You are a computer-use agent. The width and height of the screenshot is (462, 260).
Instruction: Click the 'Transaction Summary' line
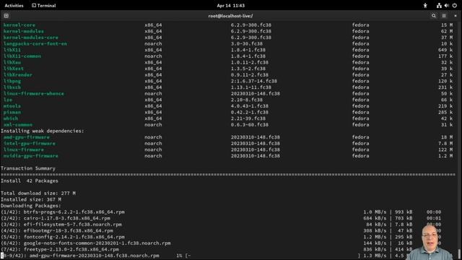pos(27,168)
